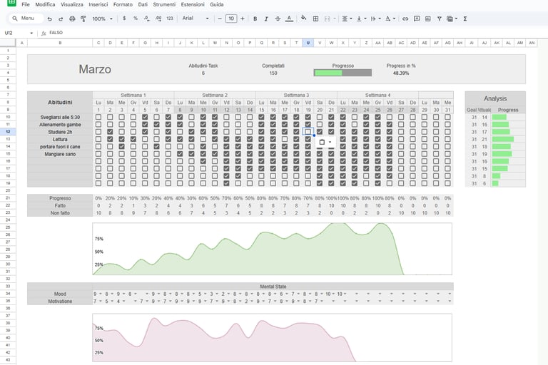Image resolution: width=548 pixels, height=365 pixels.
Task: Open the 100% zoom dropdown
Action: (103, 19)
